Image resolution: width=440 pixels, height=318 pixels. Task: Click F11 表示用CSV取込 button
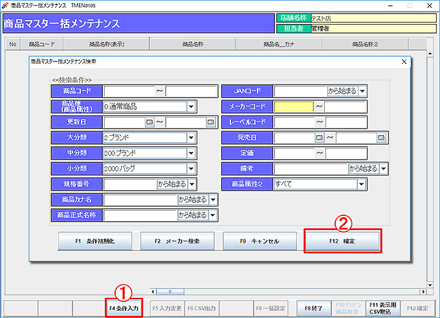pyautogui.click(x=381, y=309)
